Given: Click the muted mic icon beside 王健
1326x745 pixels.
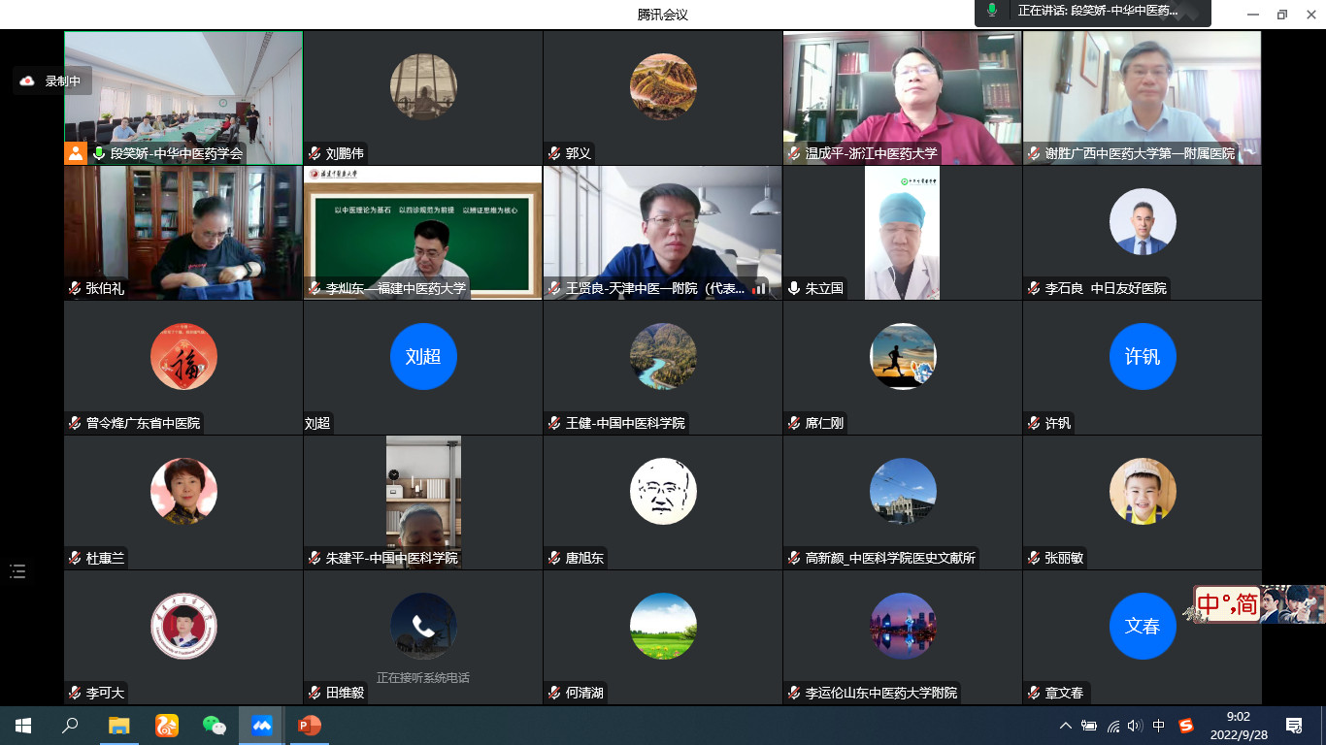Looking at the screenshot, I should click(x=554, y=423).
